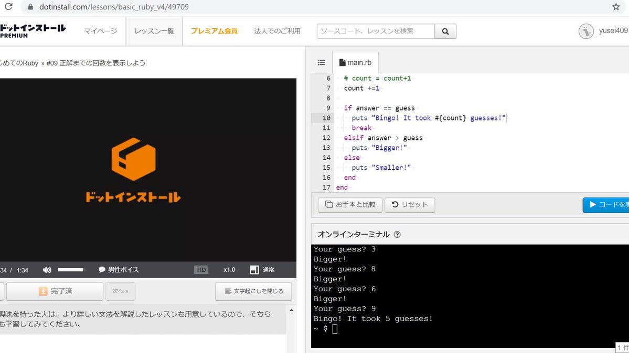This screenshot has width=629, height=353.
Task: Follow the はじめてのRuby breadcrumb link
Action: (x=19, y=63)
